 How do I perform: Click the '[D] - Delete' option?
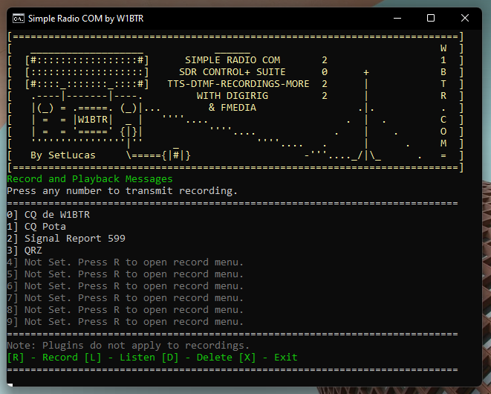pos(197,358)
